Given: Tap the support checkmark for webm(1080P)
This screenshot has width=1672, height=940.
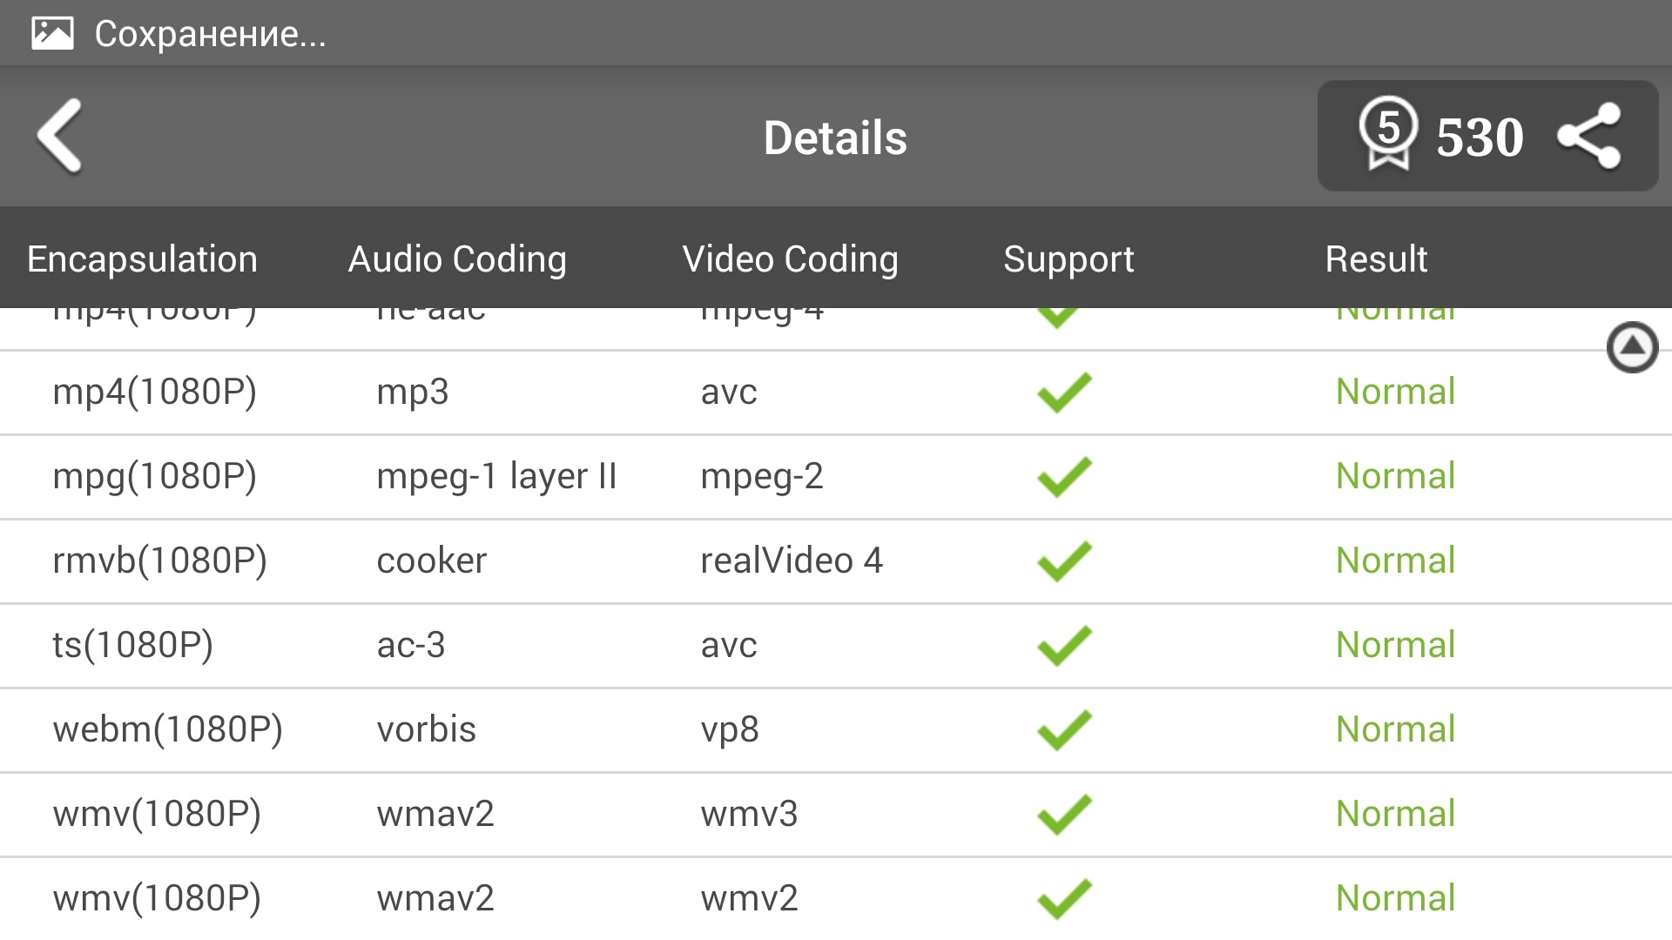Looking at the screenshot, I should pyautogui.click(x=1064, y=730).
